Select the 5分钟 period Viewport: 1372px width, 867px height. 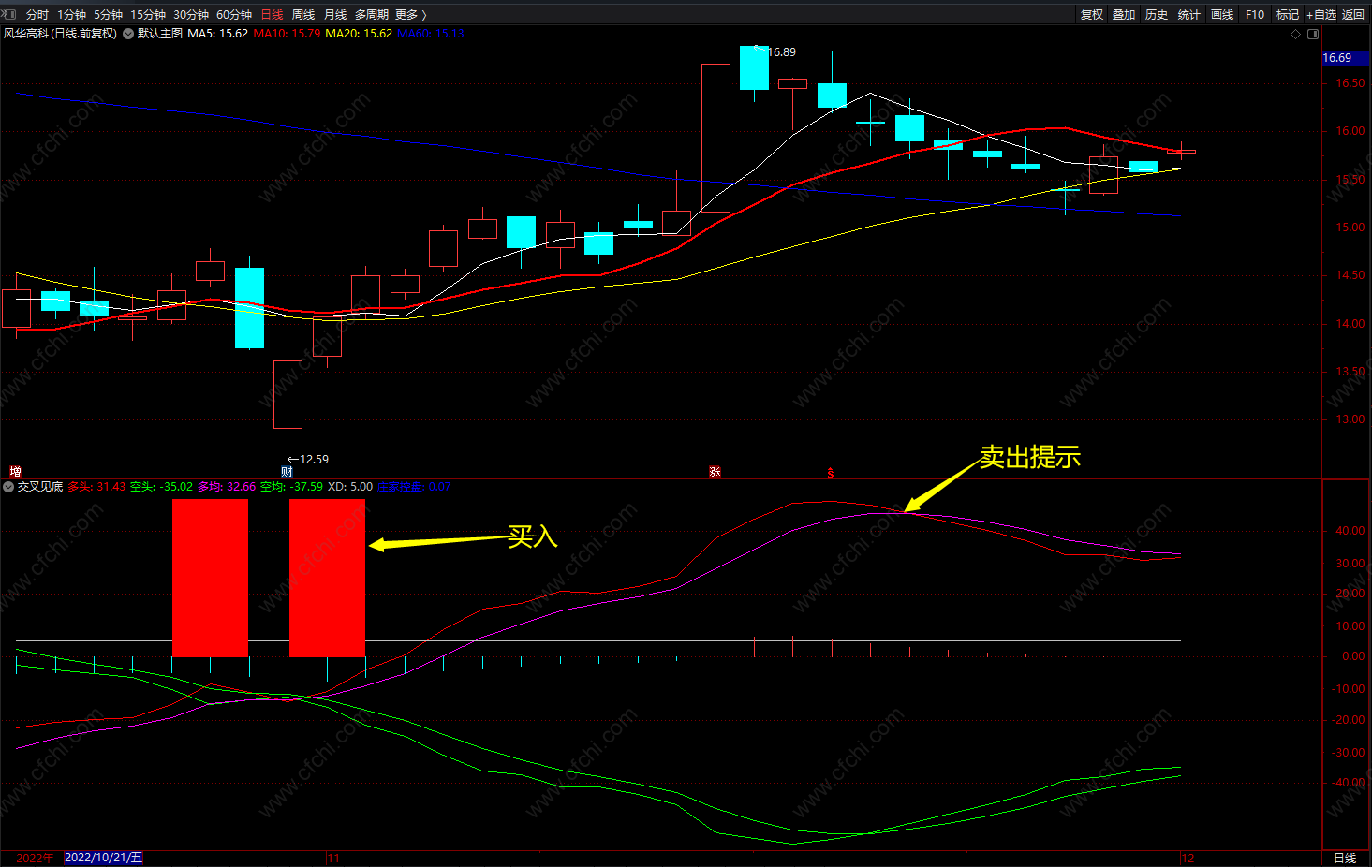pyautogui.click(x=108, y=14)
